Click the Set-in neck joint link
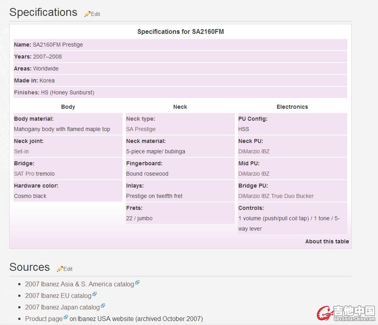Viewport: 378px width, 325px height. (21, 151)
